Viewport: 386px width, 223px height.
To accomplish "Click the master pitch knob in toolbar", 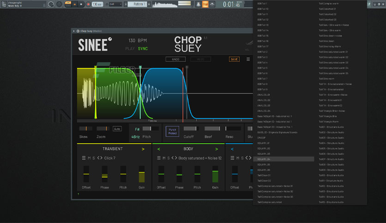I will click(59, 4).
